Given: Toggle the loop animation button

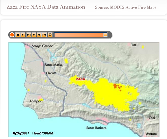Looking at the screenshot, I should [50, 35].
